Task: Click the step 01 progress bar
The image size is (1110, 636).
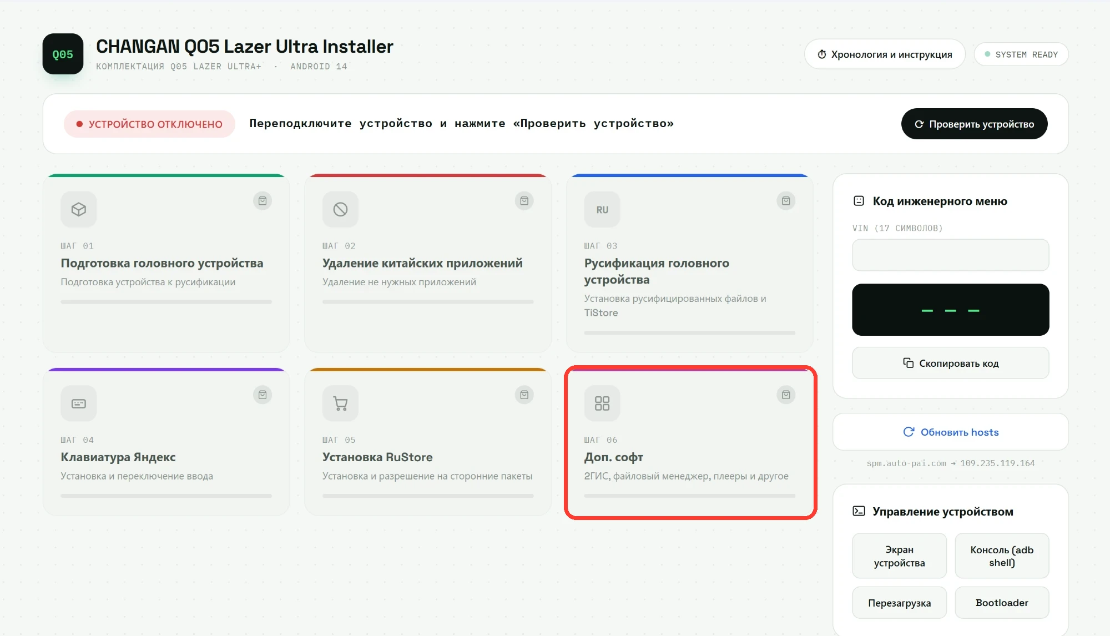Action: point(167,302)
